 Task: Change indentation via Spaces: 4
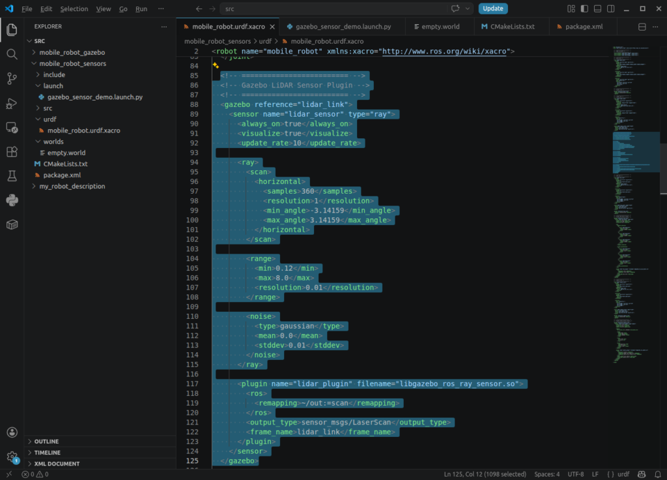(x=546, y=474)
